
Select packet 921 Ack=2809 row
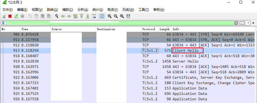coord(128,72)
